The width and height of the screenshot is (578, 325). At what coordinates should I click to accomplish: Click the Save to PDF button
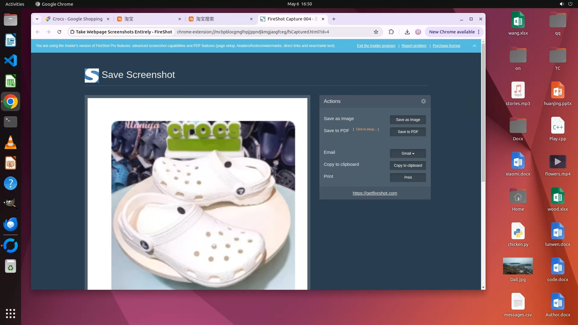pos(408,132)
